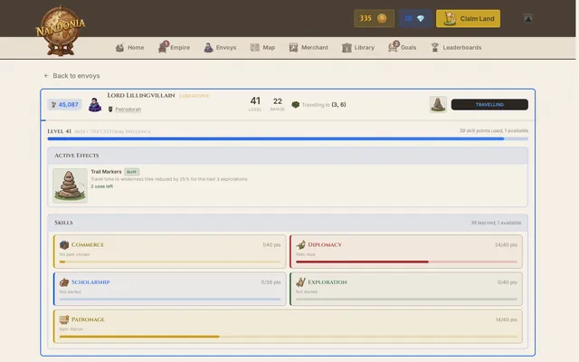
Task: Click the Travelling status button
Action: click(489, 105)
